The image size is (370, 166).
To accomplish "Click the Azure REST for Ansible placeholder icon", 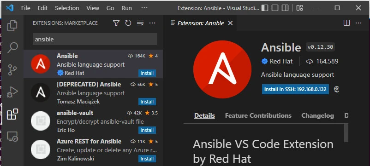I will (41, 149).
